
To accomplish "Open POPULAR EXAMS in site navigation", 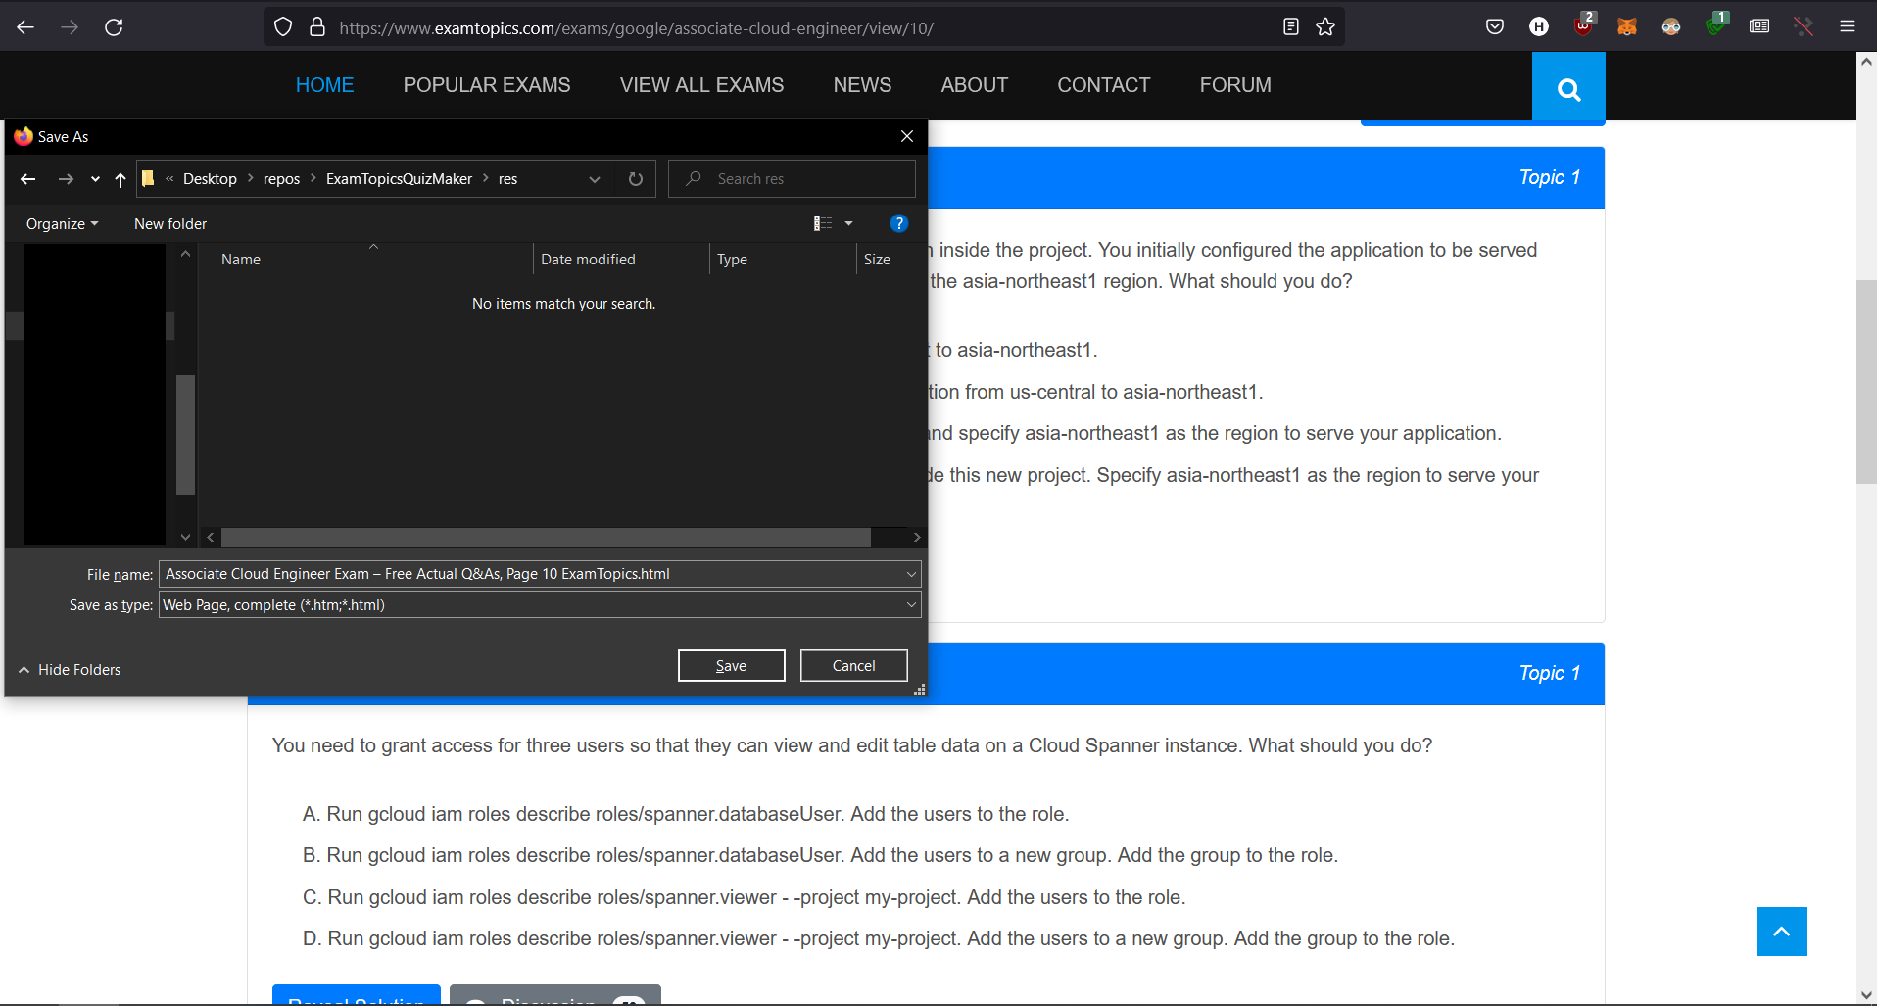I will (x=487, y=85).
